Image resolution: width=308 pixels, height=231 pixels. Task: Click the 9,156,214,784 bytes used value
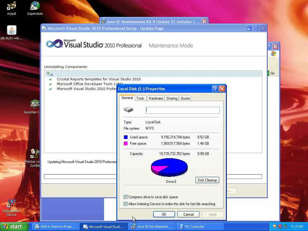[x=175, y=137]
